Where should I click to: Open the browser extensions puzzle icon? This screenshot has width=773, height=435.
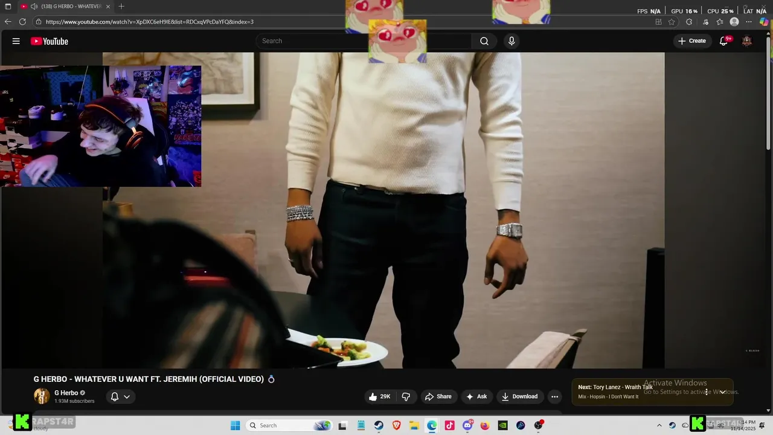(x=689, y=22)
